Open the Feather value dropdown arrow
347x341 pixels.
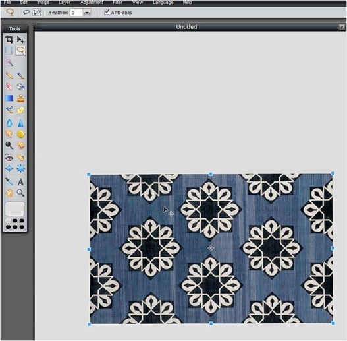tap(87, 13)
